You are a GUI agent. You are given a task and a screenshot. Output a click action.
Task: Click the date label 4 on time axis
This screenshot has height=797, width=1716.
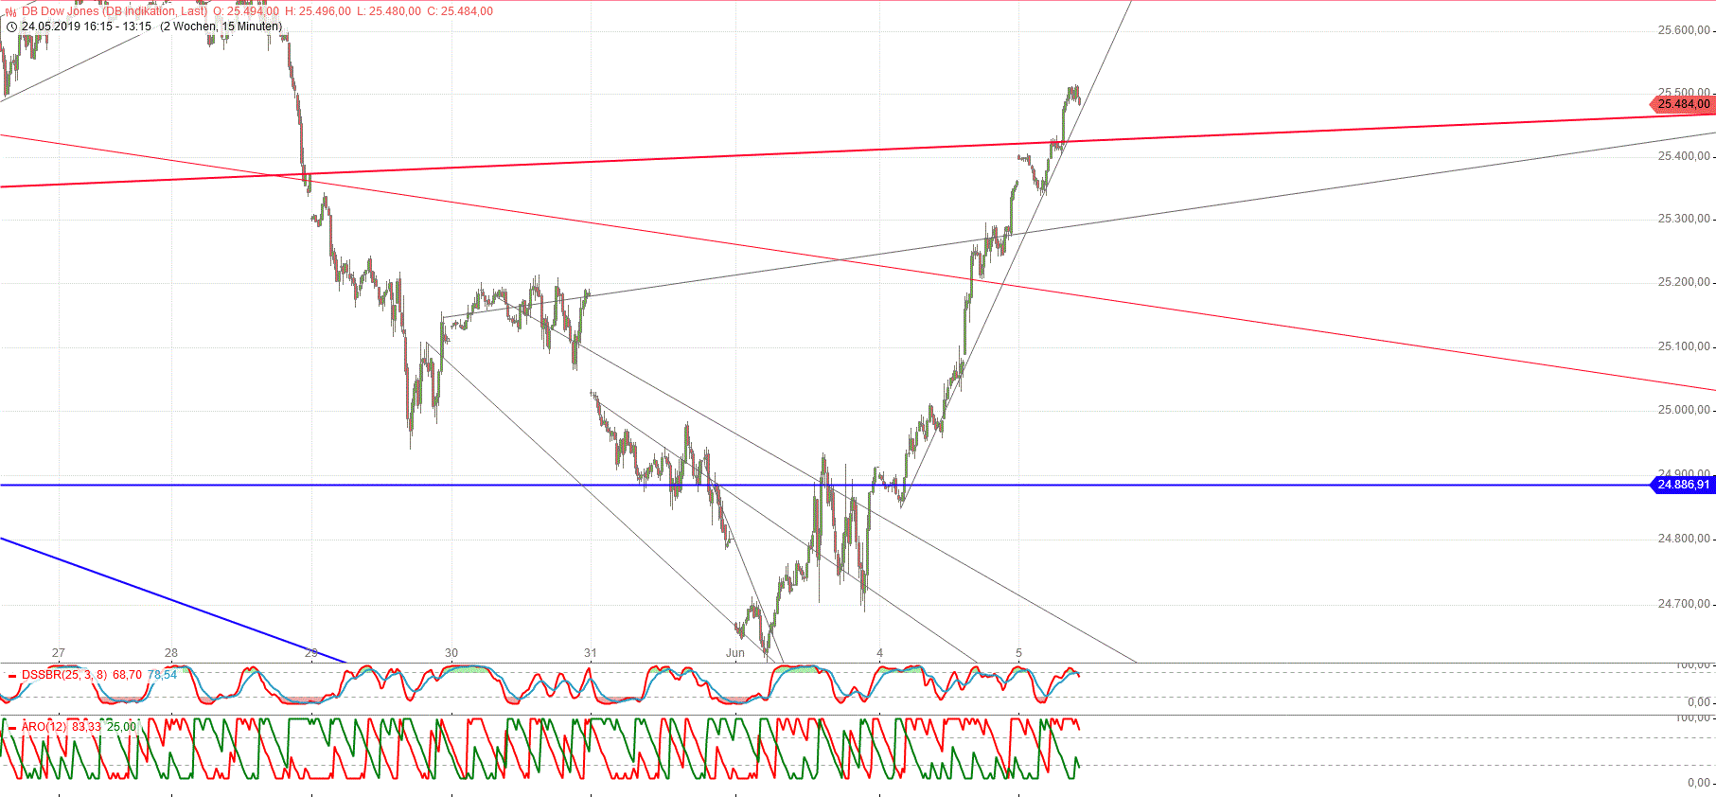879,653
